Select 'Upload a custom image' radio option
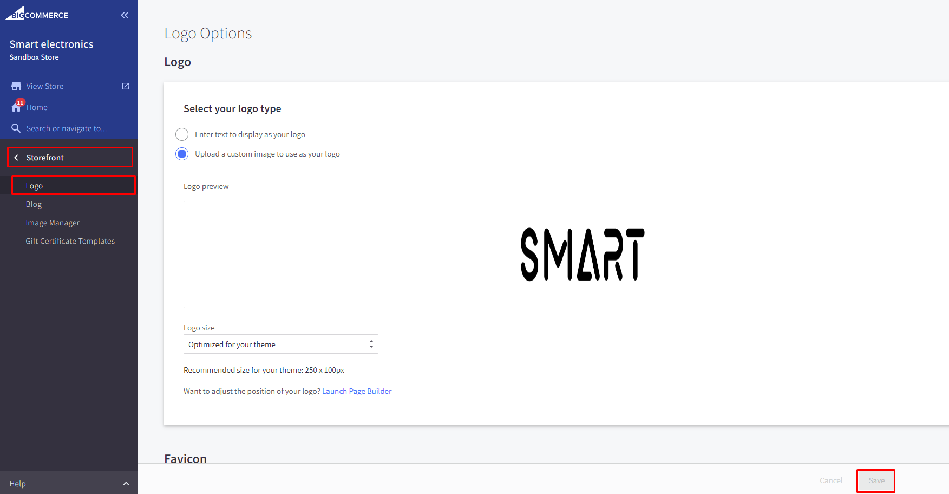The width and height of the screenshot is (949, 494). pos(182,154)
